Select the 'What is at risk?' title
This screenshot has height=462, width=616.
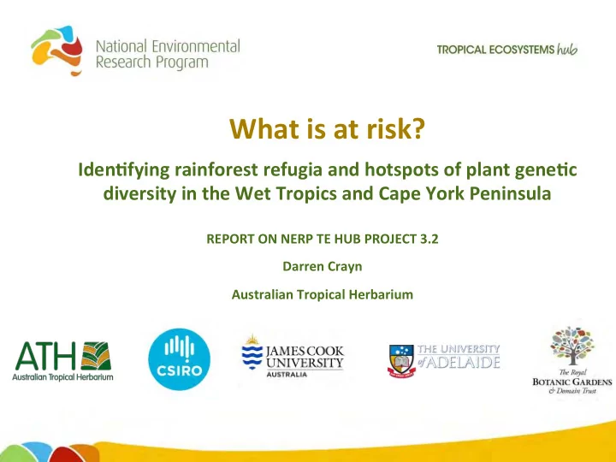point(327,128)
